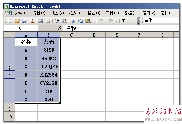
Task: Click formula bar containing 名称
Action: (x=120, y=28)
